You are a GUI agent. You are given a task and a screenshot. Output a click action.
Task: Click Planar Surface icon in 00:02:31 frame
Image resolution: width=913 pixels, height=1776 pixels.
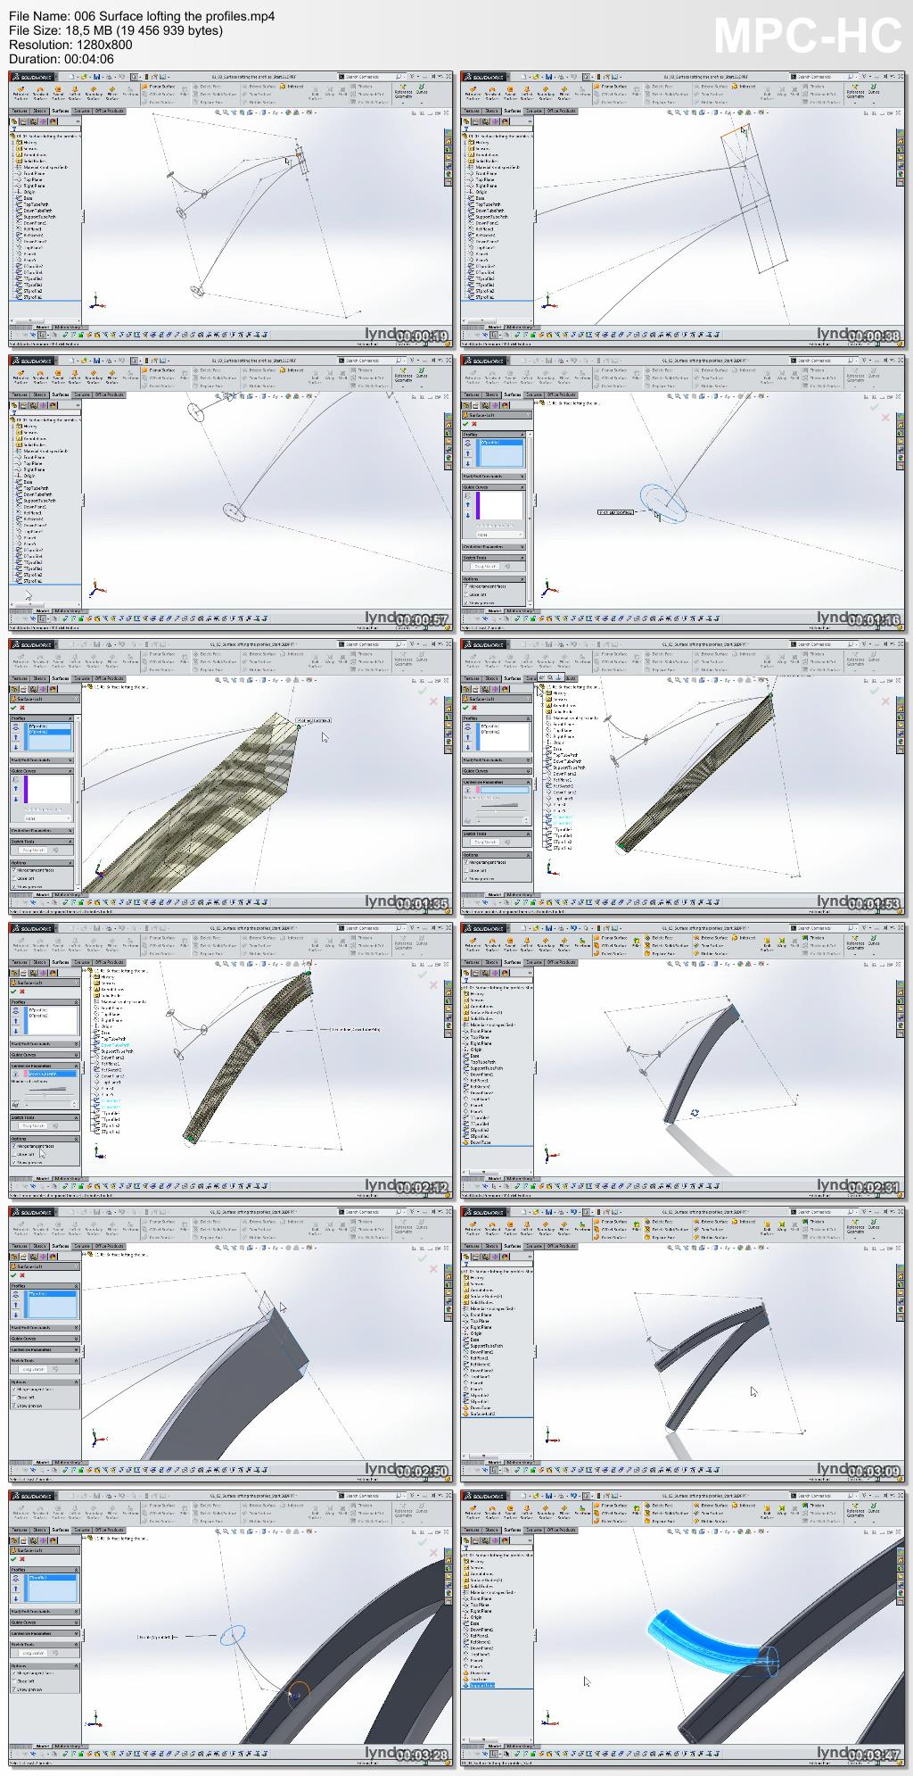[598, 939]
